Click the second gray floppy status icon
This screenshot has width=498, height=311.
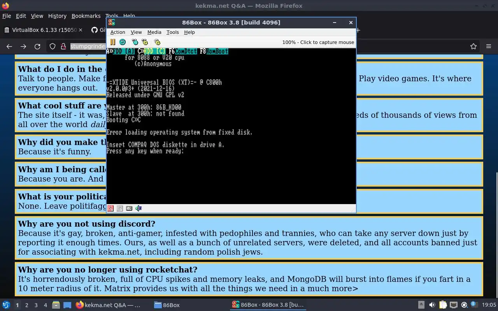(120, 208)
